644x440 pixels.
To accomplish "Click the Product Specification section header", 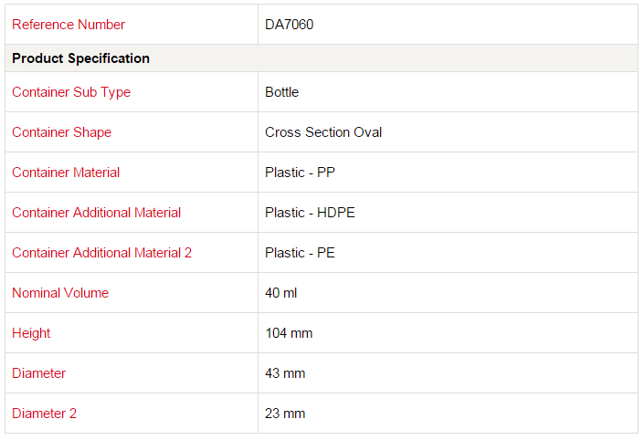I will click(x=80, y=58).
